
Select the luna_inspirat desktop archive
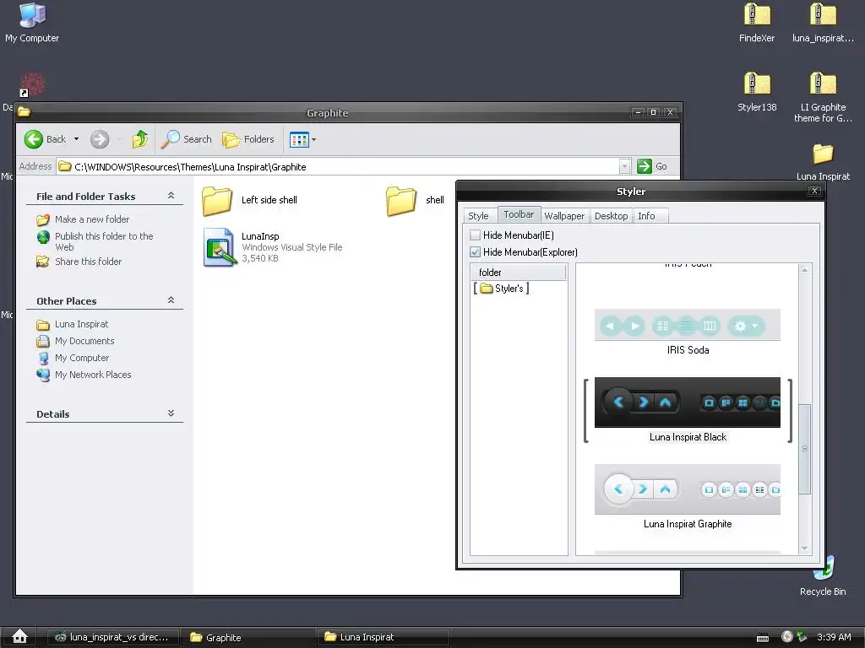point(823,23)
